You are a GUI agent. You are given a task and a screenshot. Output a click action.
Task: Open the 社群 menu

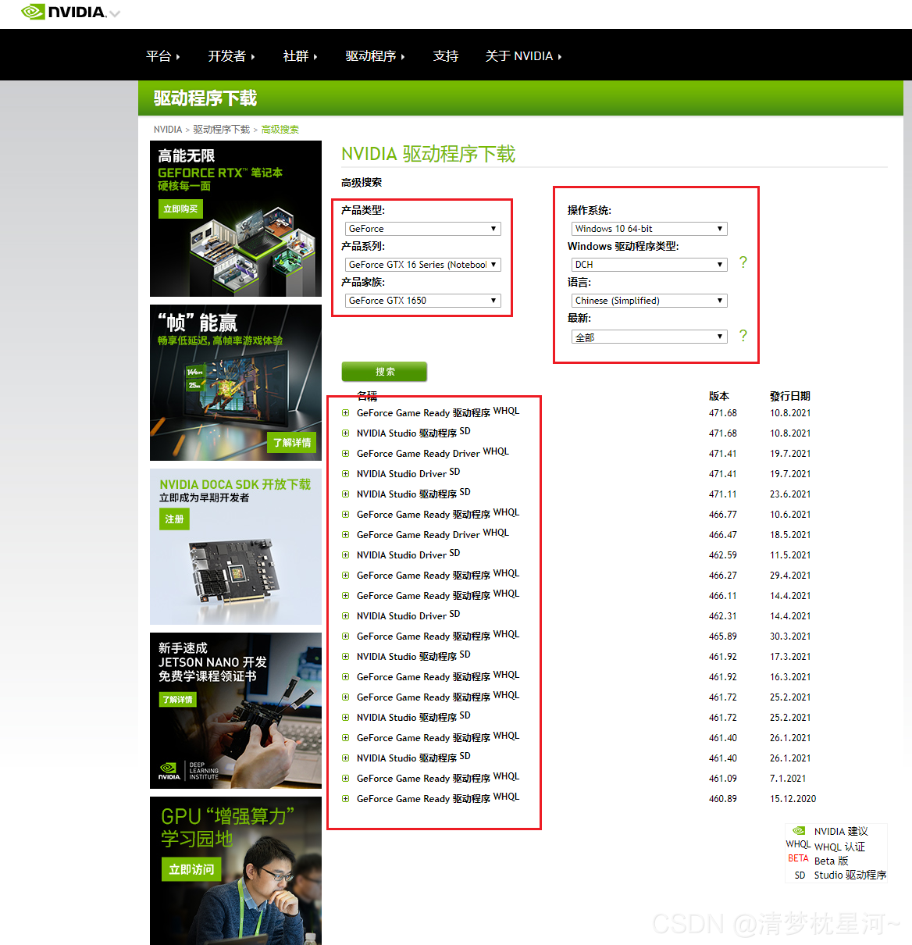[x=300, y=56]
